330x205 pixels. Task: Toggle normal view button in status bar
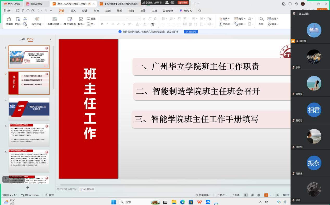[246, 195]
